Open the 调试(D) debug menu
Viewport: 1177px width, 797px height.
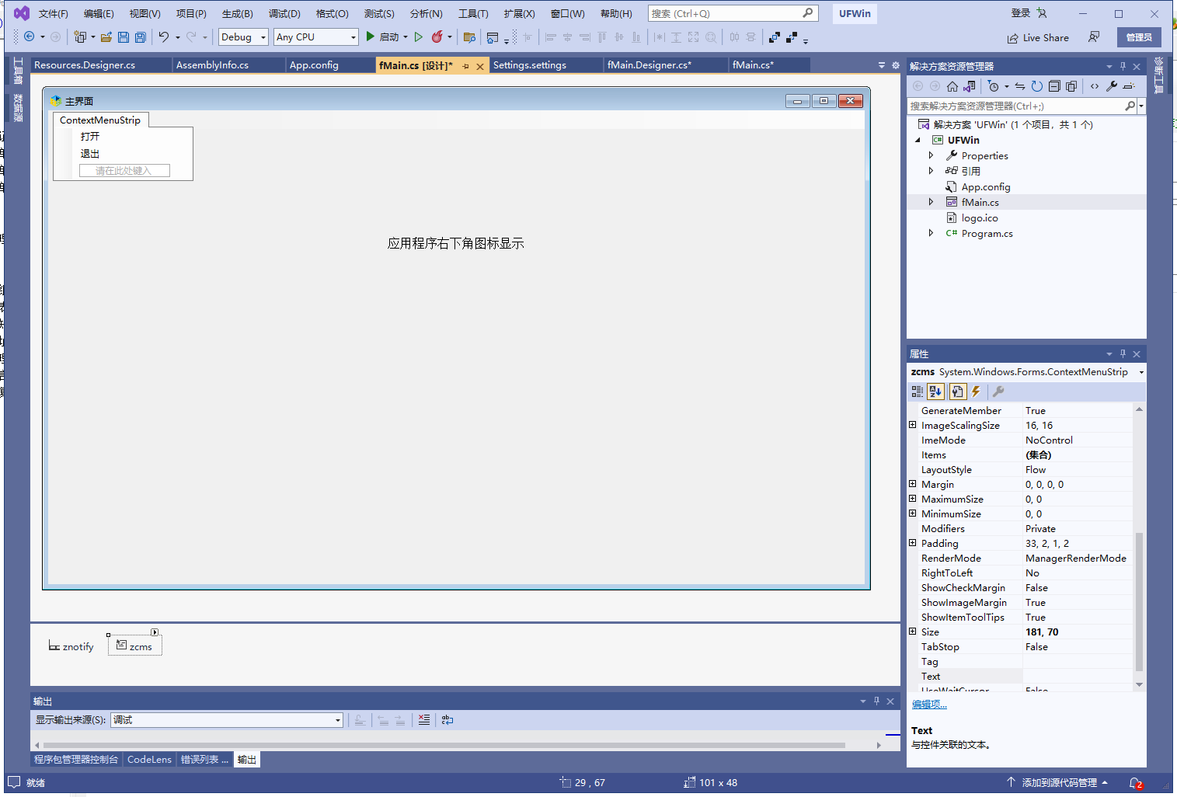click(284, 13)
